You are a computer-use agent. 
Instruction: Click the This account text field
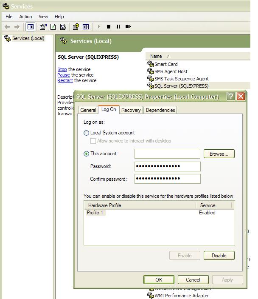tap(167, 154)
